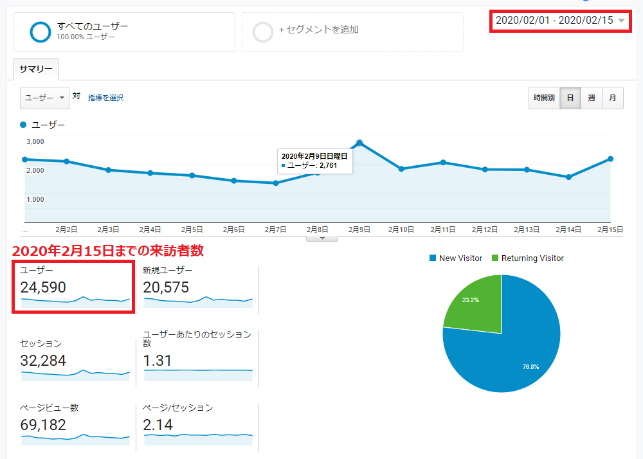Switch graph to 日 view
Viewport: 643px width, 459px height.
coord(570,98)
